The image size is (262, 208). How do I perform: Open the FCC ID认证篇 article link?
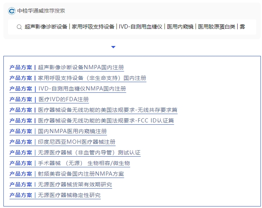106,121
